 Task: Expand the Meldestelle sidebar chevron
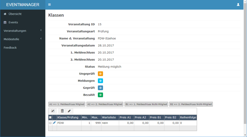(x=41, y=39)
